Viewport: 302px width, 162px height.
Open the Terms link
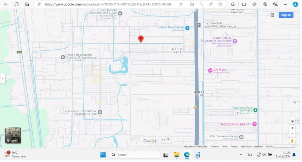point(224,147)
